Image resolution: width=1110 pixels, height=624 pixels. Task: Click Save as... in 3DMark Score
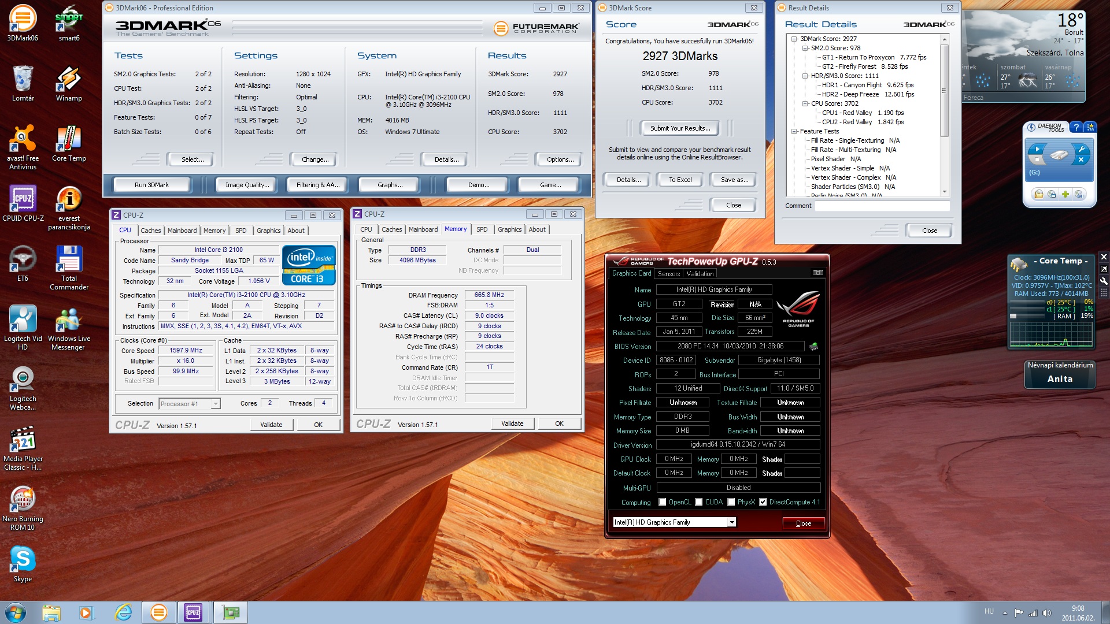coord(734,180)
